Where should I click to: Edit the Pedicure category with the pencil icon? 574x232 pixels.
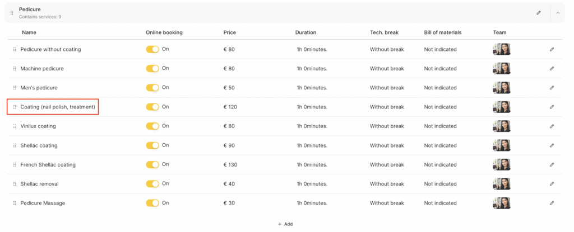coord(539,12)
